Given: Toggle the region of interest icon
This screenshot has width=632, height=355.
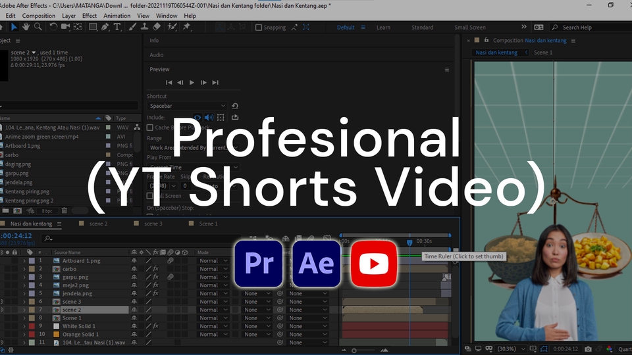Looking at the screenshot, I should [x=533, y=349].
